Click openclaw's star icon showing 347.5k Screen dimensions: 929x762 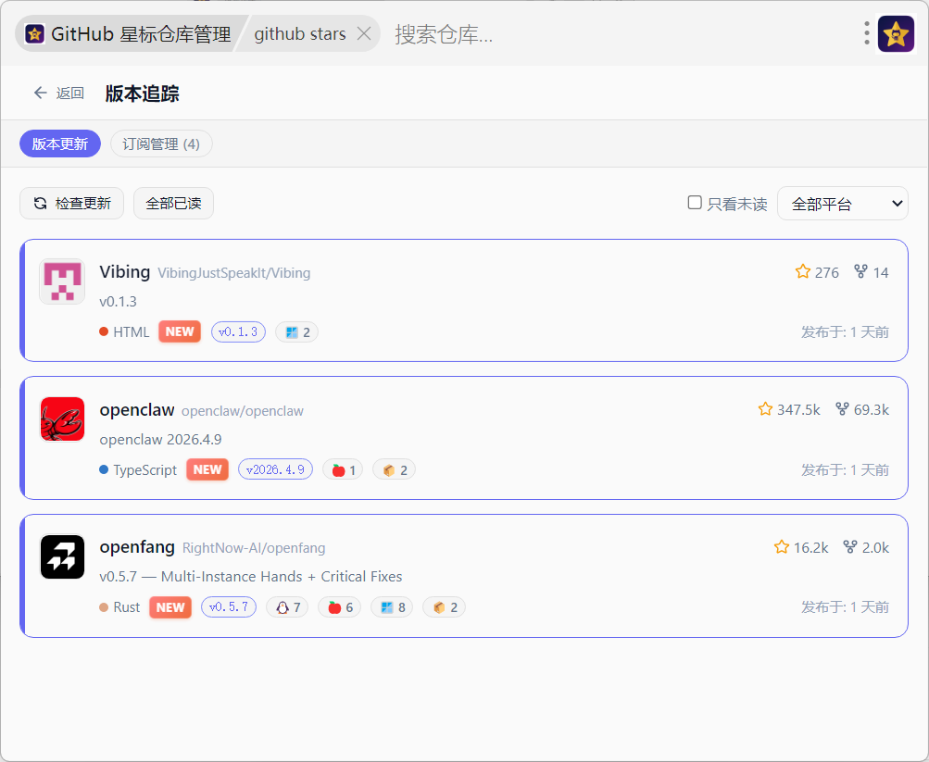tap(765, 409)
